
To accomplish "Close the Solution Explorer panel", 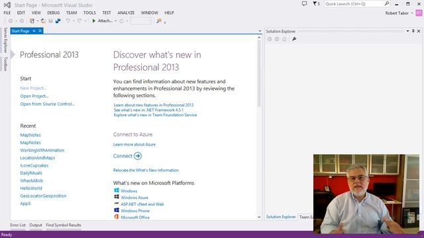I will 419,31.
